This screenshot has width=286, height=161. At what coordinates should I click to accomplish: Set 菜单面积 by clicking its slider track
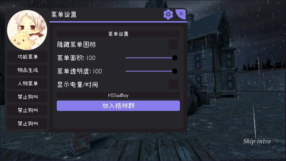149,58
